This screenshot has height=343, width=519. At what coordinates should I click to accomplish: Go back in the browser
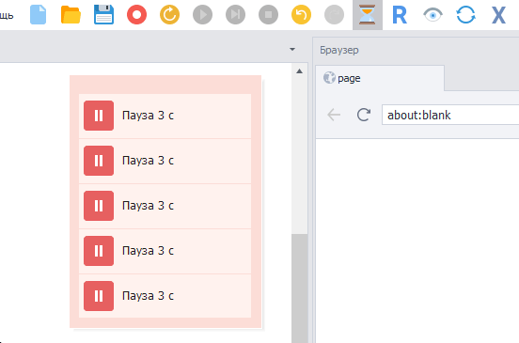(x=334, y=115)
